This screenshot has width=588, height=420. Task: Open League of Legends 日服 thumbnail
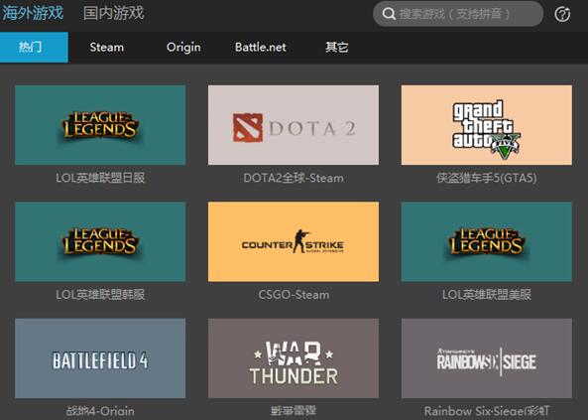click(100, 125)
